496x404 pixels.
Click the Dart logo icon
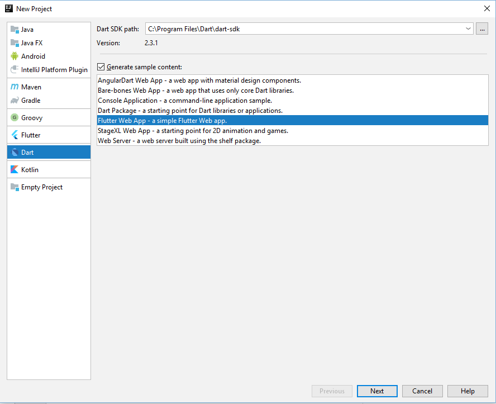tap(15, 152)
